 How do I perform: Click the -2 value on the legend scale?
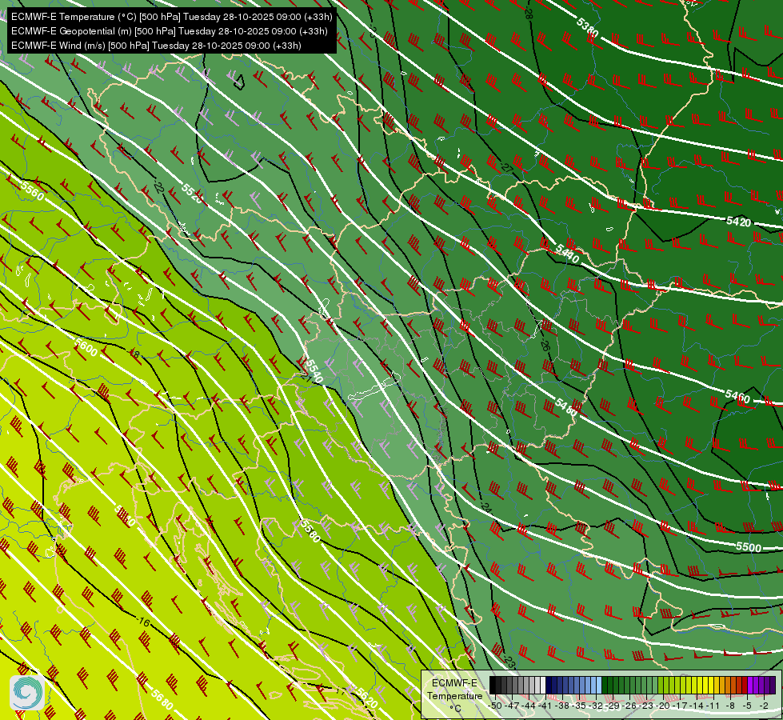point(764,706)
